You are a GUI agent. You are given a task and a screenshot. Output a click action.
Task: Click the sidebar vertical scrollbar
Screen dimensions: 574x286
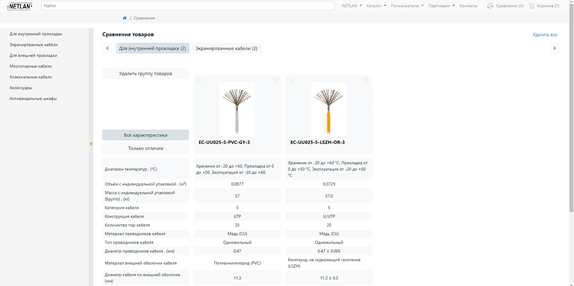(x=91, y=156)
